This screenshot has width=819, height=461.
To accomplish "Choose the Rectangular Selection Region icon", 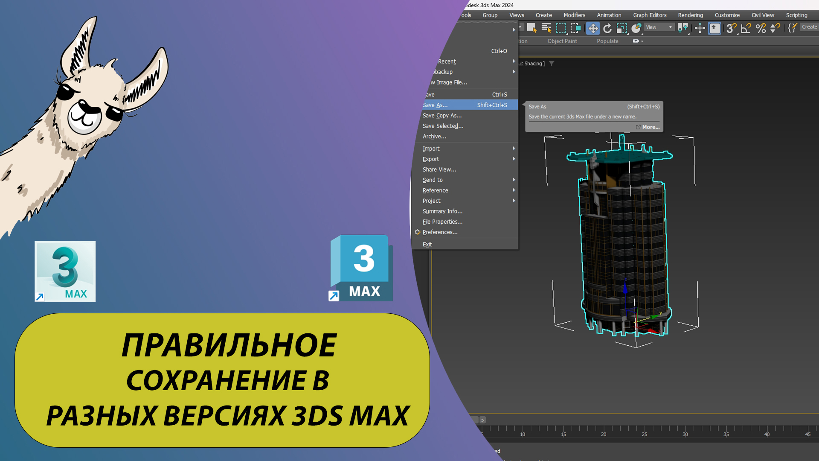I will click(561, 28).
